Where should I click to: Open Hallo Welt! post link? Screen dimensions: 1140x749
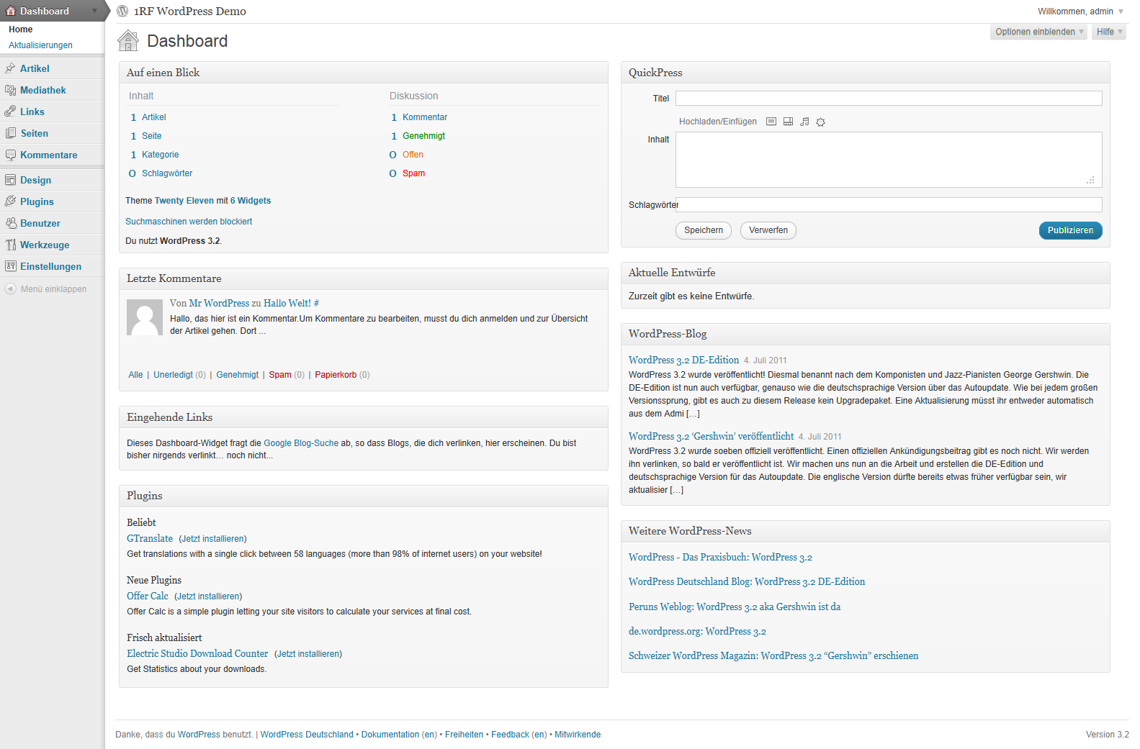pos(287,304)
